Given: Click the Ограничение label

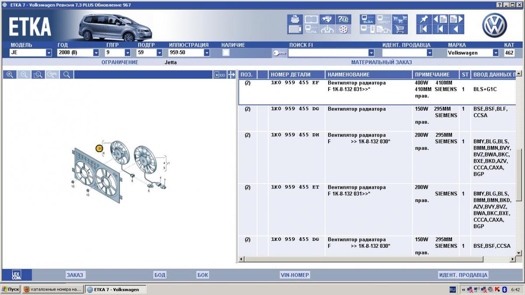Looking at the screenshot, I should [120, 62].
